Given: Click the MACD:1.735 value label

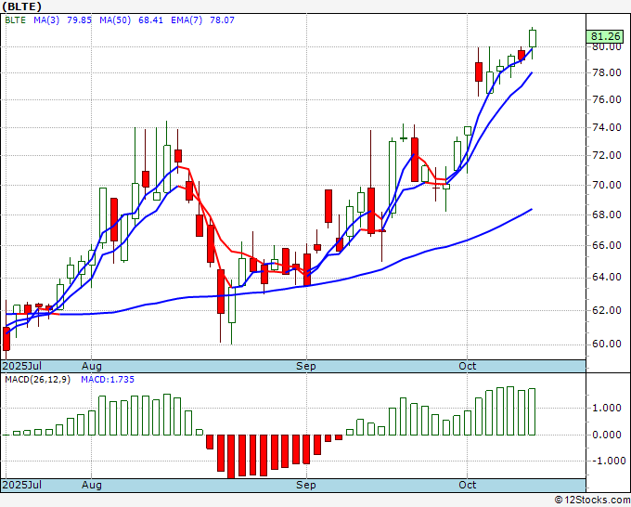Looking at the screenshot, I should 108,380.
